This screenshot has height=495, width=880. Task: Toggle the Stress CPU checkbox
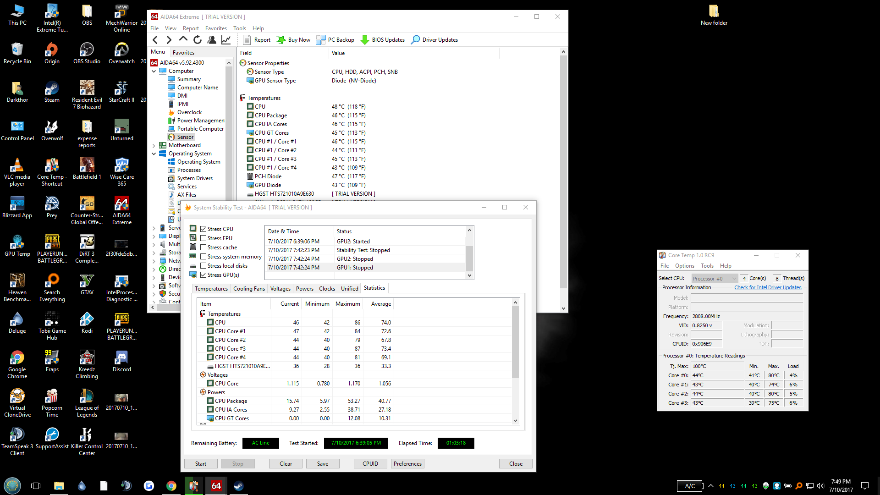pos(203,229)
